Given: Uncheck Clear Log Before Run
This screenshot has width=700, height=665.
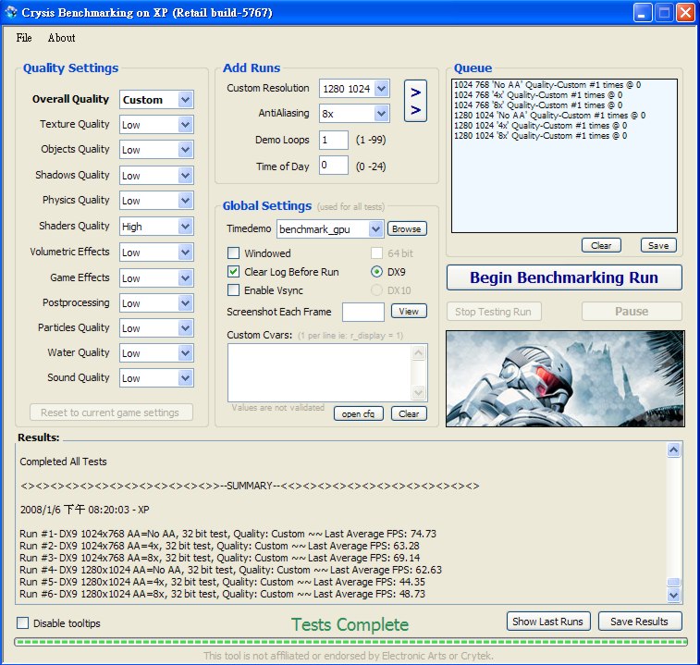Looking at the screenshot, I should click(x=233, y=272).
